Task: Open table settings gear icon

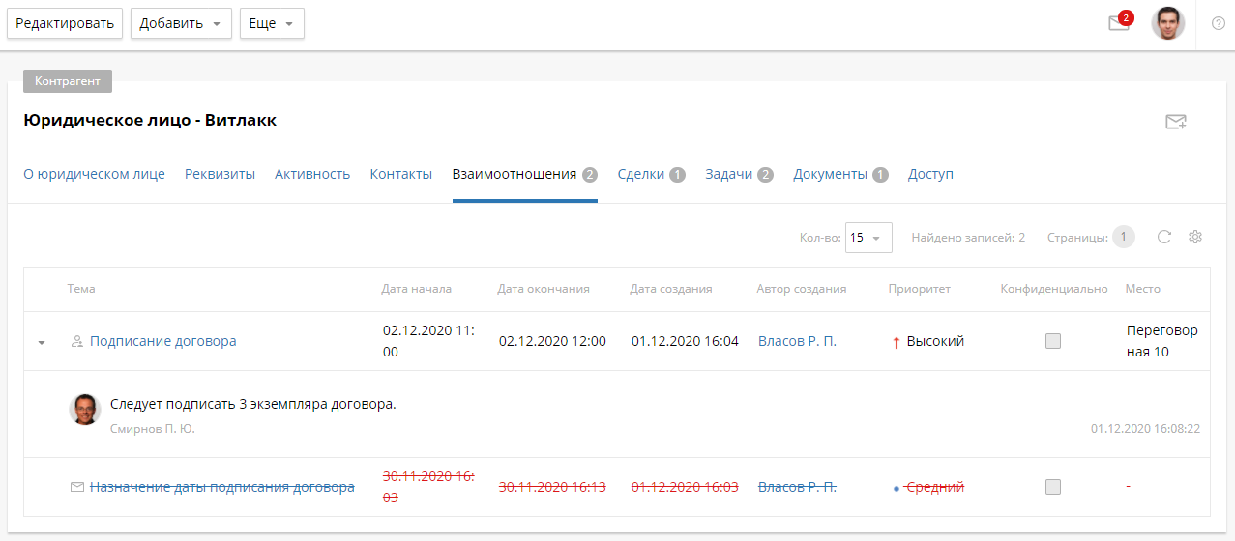Action: tap(1194, 237)
